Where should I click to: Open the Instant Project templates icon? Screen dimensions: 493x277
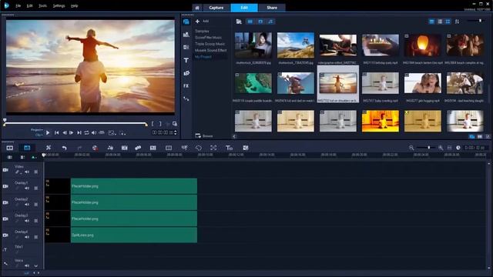(x=186, y=35)
